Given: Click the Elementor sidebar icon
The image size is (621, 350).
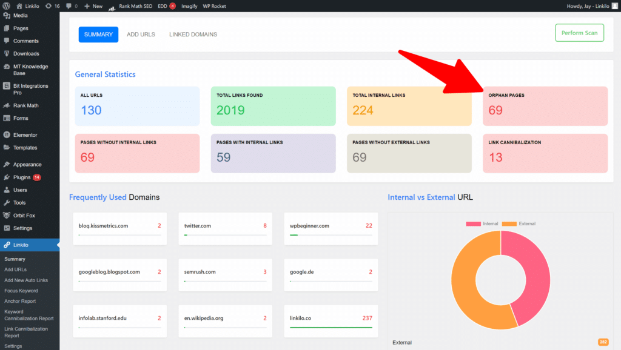Looking at the screenshot, I should pos(7,134).
